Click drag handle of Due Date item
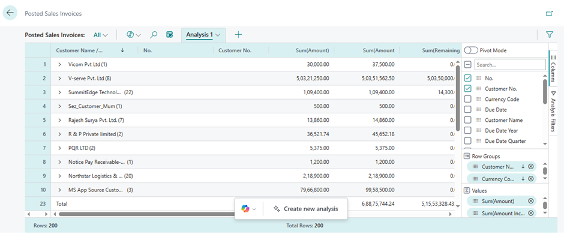The image size is (564, 237). [x=478, y=109]
